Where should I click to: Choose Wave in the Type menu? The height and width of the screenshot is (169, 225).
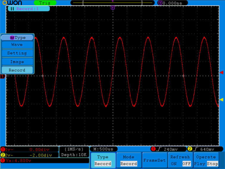[x=17, y=45]
